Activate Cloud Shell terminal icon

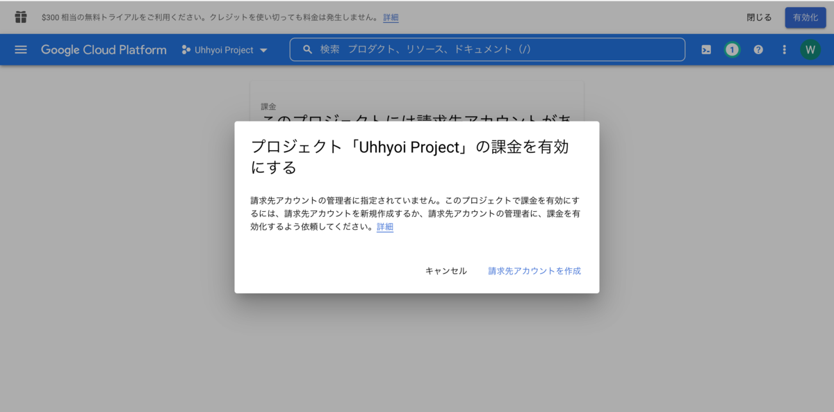tap(706, 50)
